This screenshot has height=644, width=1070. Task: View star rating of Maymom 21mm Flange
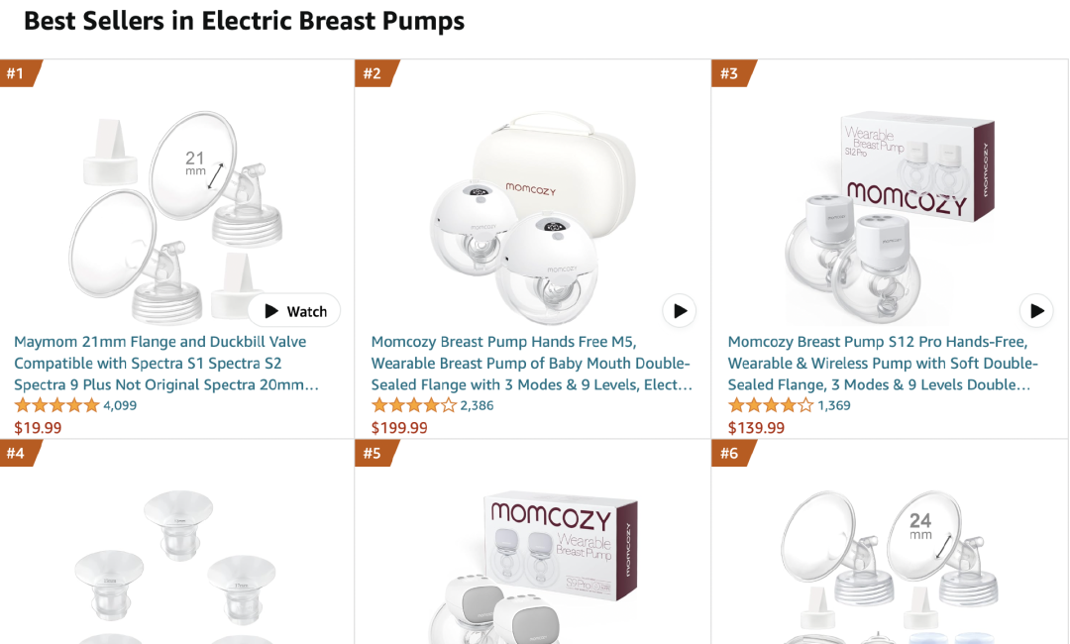(x=56, y=405)
